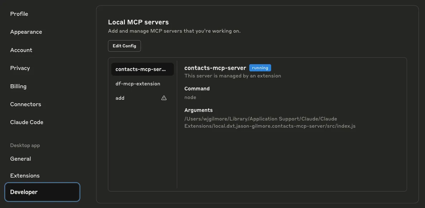Click the Command label

coord(197,89)
